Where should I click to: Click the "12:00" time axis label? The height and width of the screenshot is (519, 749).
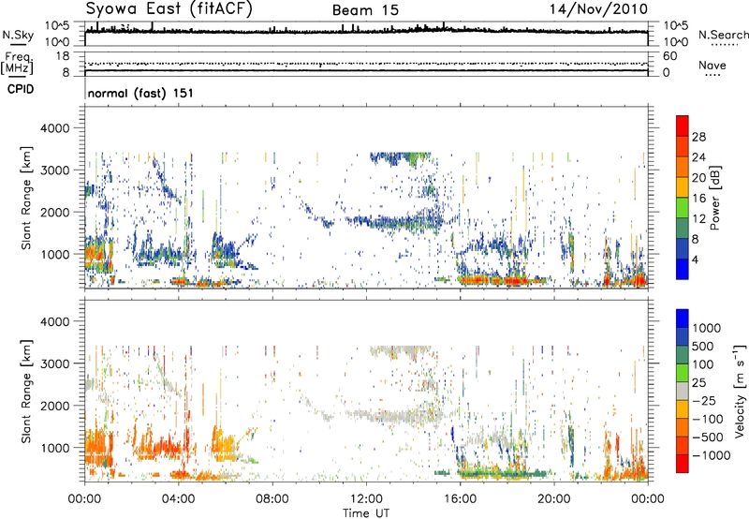pyautogui.click(x=366, y=499)
